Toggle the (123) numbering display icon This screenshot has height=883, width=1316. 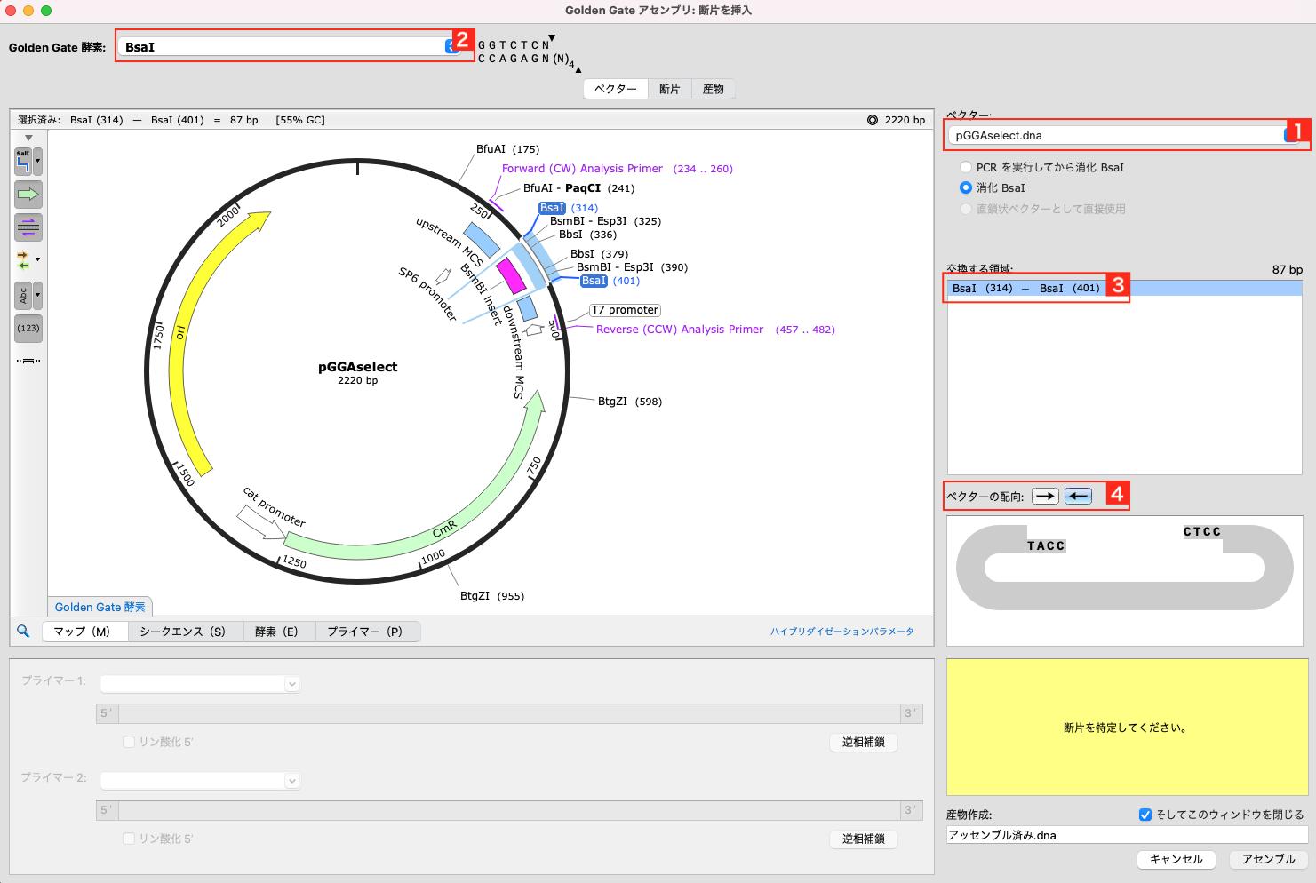coord(28,328)
